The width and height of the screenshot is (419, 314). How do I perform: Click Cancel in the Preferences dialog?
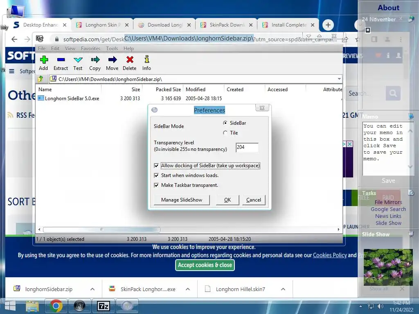click(x=254, y=200)
